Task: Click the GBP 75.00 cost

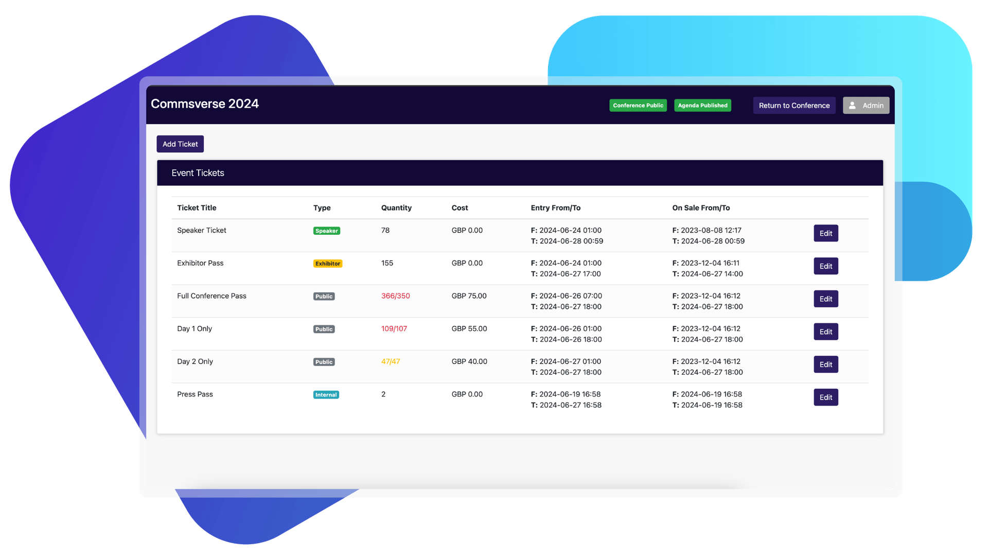Action: (469, 296)
